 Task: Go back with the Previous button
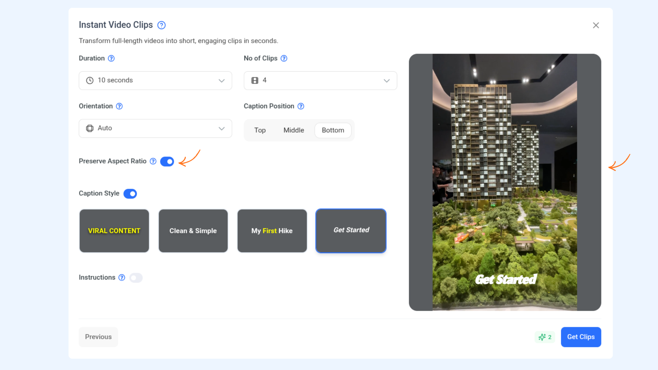click(98, 337)
